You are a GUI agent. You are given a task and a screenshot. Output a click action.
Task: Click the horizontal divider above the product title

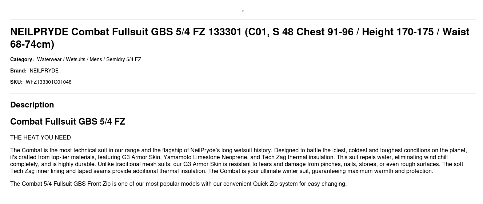click(243, 19)
